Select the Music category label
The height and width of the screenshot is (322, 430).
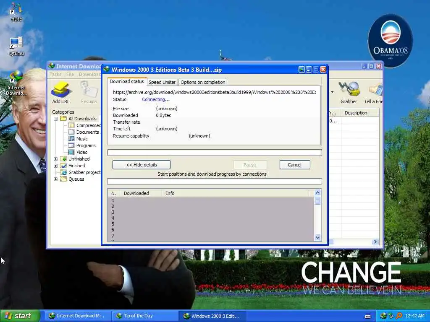(82, 139)
